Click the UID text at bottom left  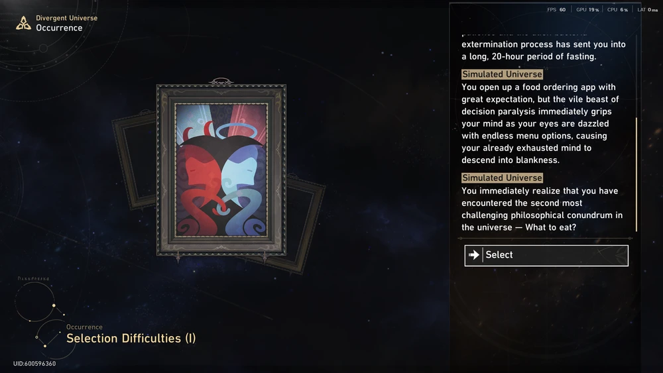tap(34, 364)
